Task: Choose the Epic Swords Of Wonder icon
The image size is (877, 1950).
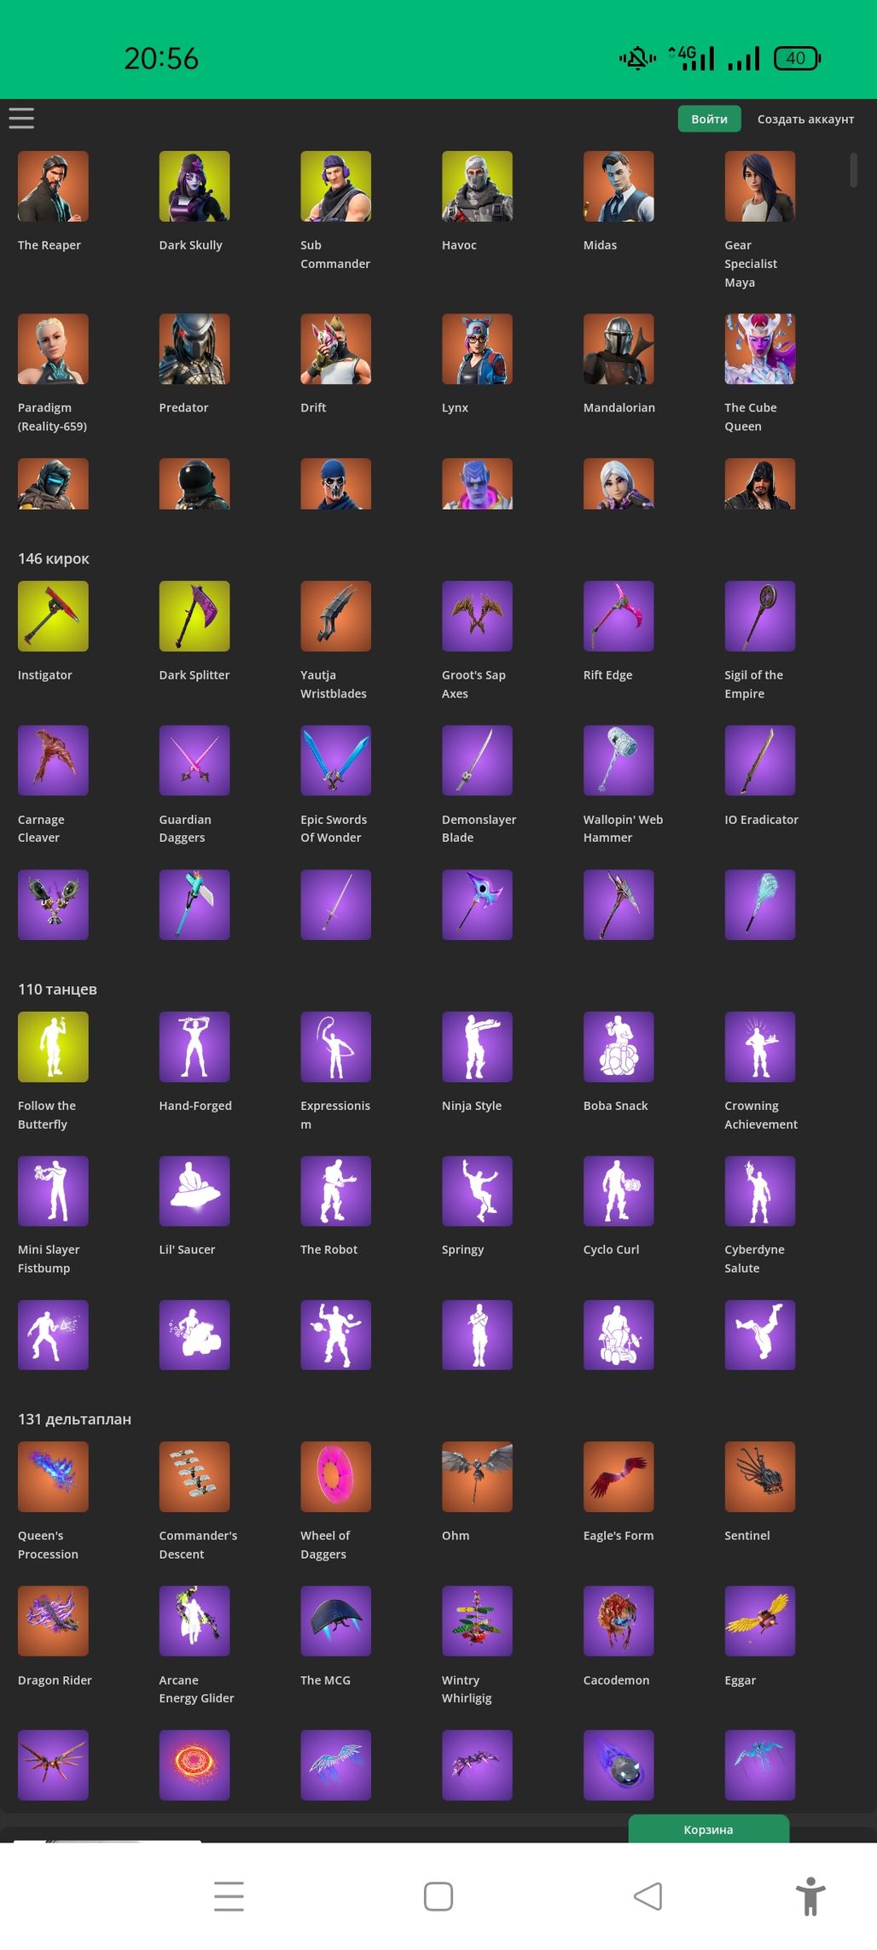Action: (335, 760)
